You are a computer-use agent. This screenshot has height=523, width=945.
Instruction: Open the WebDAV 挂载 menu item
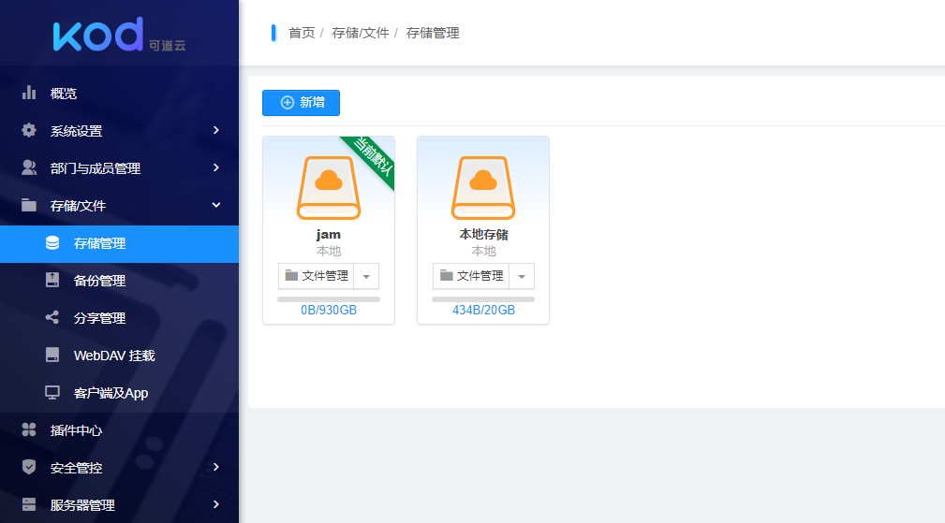point(114,356)
